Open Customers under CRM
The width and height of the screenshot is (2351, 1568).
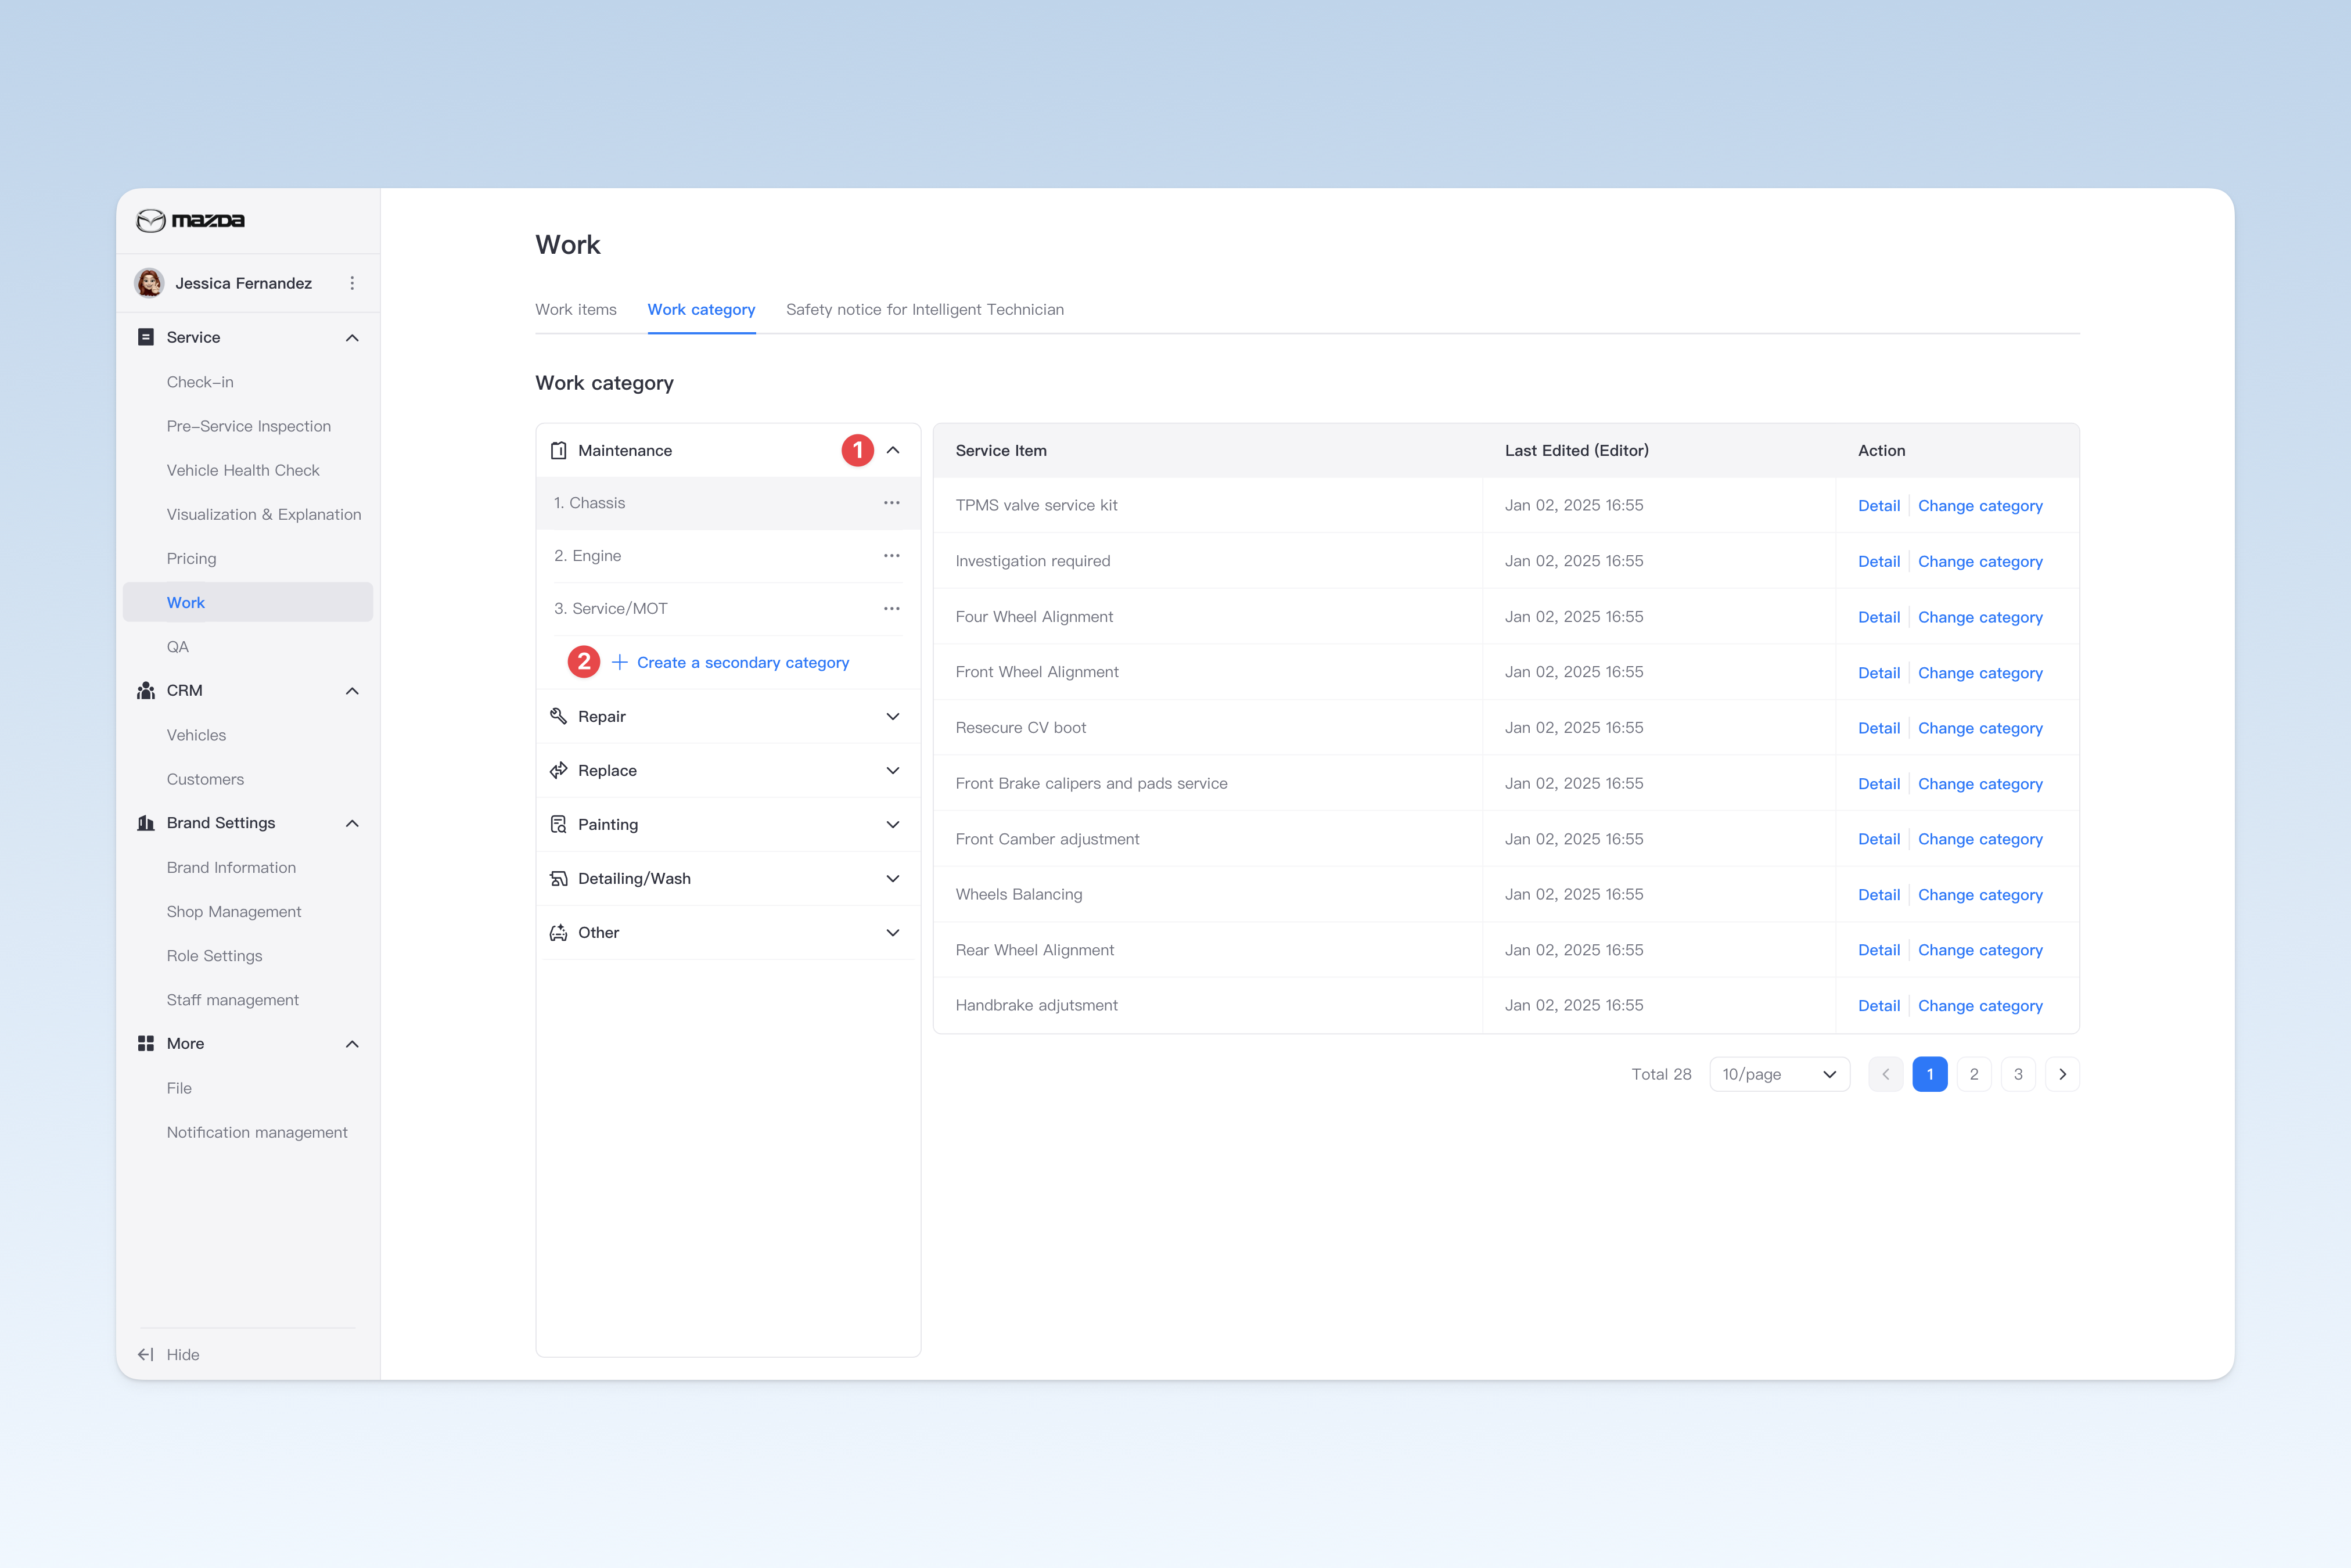205,779
